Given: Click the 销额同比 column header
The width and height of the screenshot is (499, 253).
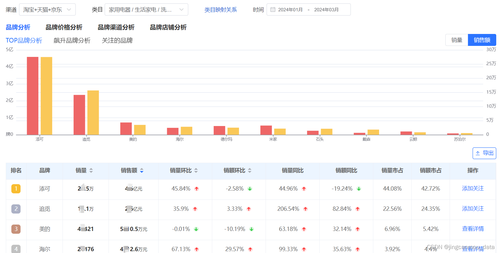Looking at the screenshot, I should tap(346, 171).
